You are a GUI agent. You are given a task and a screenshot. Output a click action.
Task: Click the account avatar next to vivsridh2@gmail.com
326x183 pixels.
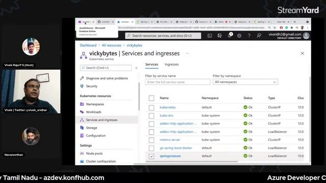coord(306,36)
